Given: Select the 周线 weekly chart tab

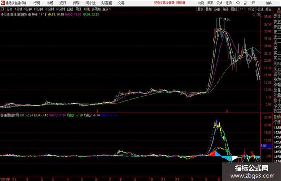Looking at the screenshot, I should [79, 9].
